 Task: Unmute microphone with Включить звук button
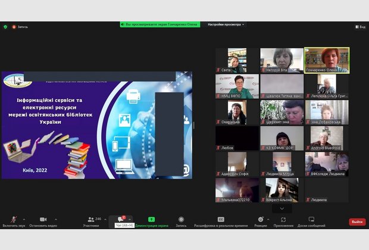click(x=14, y=220)
